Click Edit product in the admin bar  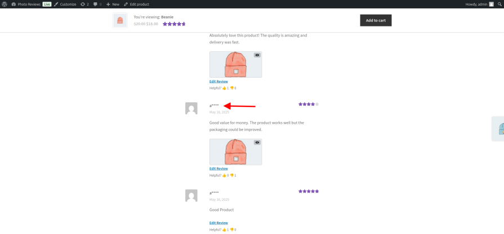tap(137, 4)
